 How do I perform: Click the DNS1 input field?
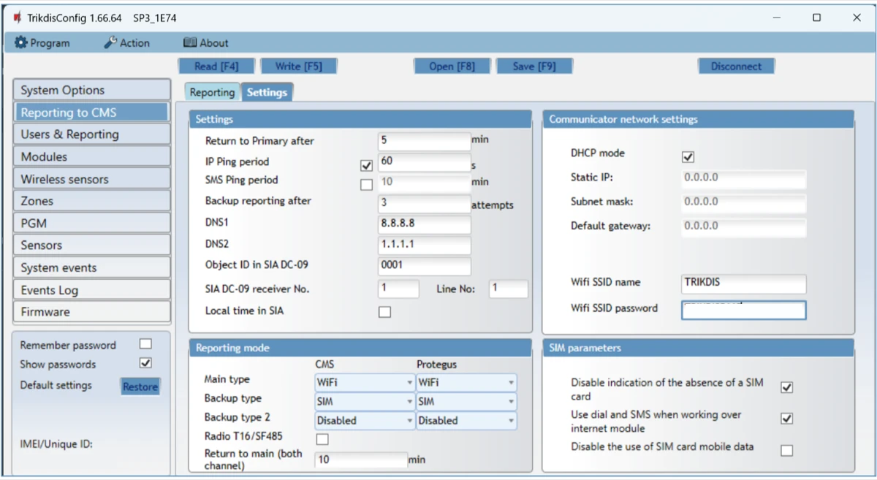coord(425,224)
